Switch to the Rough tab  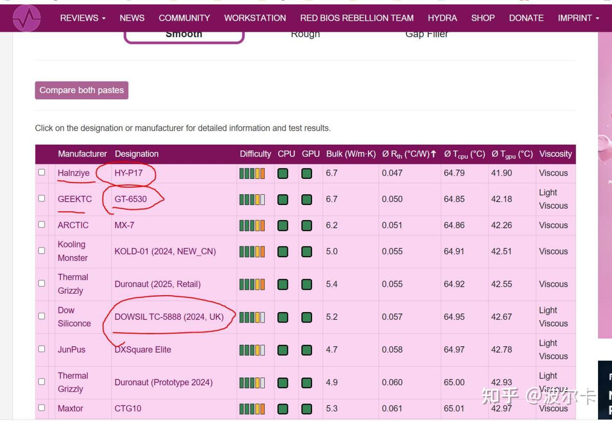coord(305,34)
